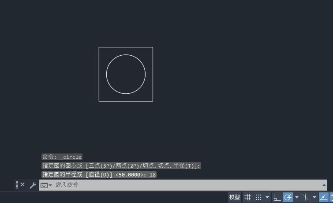Toggle object snap tracking icon
Image resolution: width=333 pixels, height=203 pixels.
coord(323,197)
